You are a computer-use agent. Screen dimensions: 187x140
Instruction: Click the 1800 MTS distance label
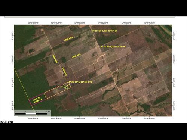(65, 72)
